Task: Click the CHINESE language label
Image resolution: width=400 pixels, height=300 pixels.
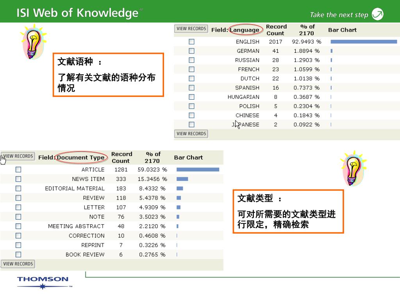Action: pos(247,115)
